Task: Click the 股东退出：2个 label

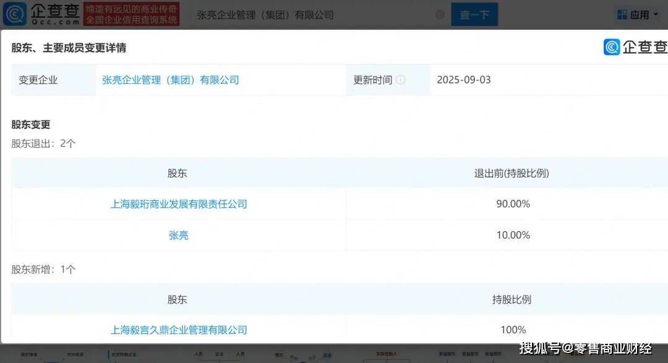Action: pos(43,143)
